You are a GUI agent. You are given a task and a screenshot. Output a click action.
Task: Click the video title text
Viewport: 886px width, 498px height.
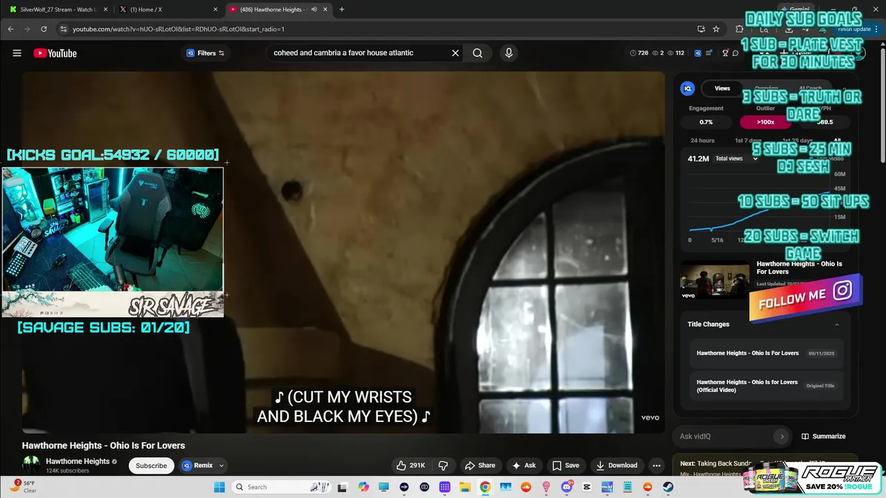tap(103, 445)
